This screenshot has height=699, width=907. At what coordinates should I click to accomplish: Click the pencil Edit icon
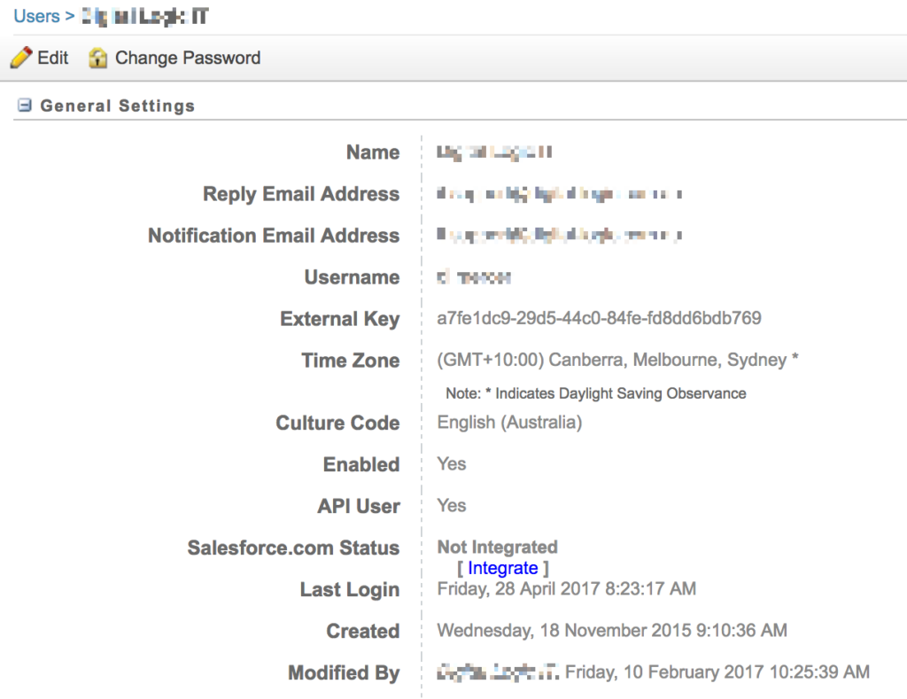tap(21, 58)
